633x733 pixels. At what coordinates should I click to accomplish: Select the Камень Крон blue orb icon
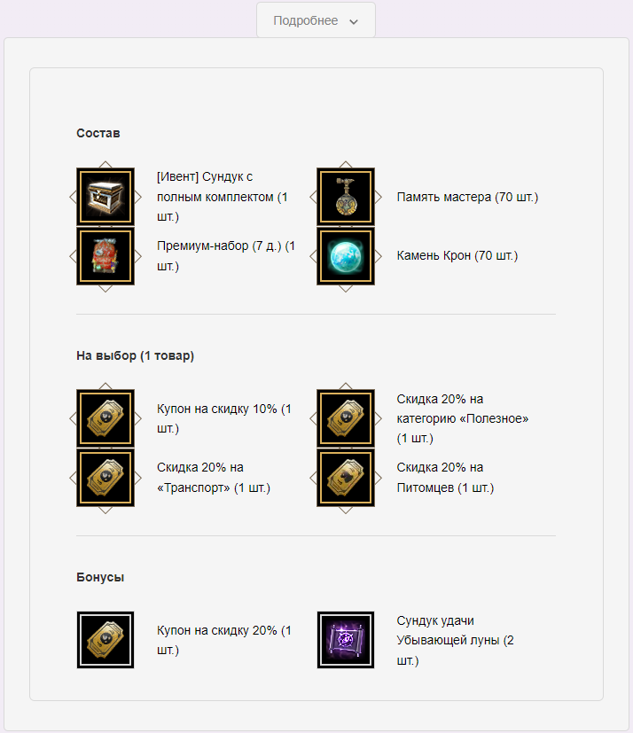[346, 256]
